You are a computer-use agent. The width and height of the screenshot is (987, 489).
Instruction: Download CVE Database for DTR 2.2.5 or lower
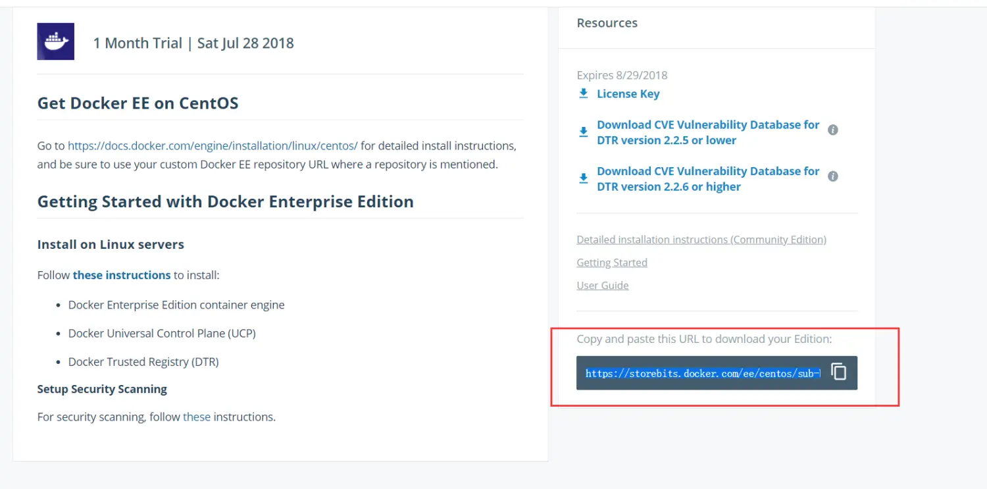pos(708,132)
